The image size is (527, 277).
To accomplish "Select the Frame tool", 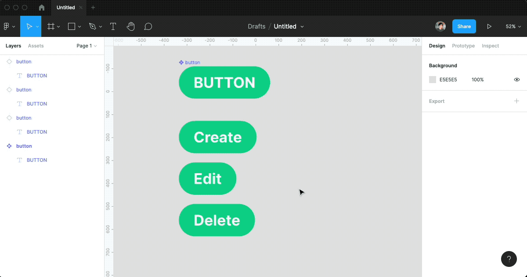I will [51, 26].
